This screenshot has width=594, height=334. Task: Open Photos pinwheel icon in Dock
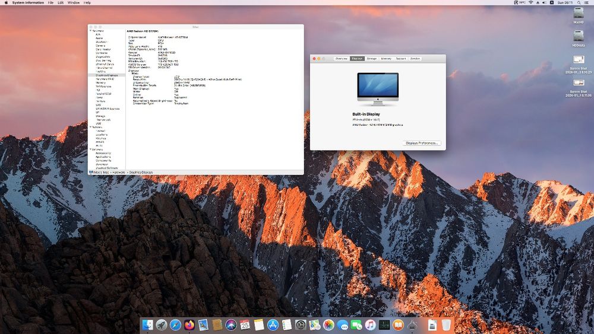click(328, 325)
